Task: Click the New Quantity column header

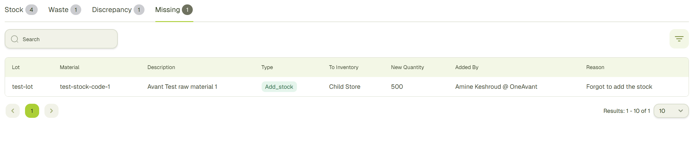Action: [407, 67]
